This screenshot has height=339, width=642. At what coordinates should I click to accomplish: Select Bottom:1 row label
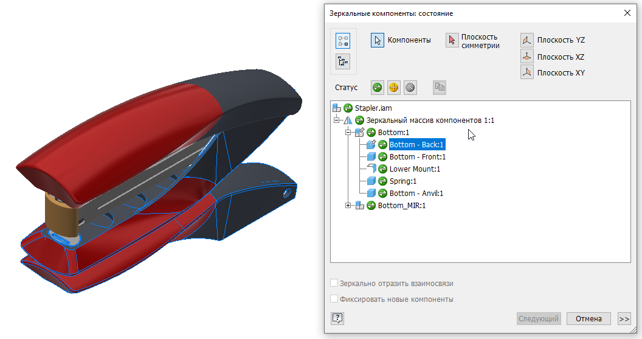pyautogui.click(x=393, y=133)
